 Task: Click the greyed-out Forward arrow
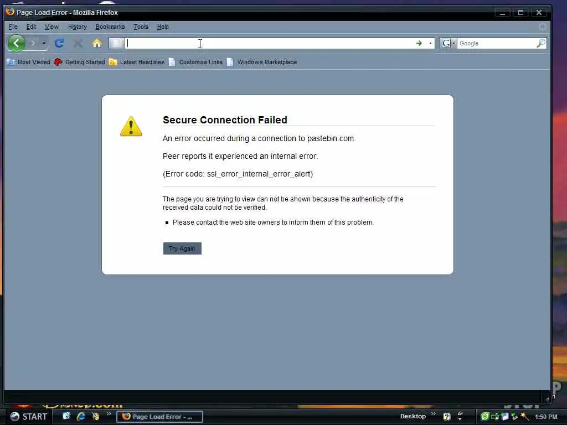[x=33, y=43]
